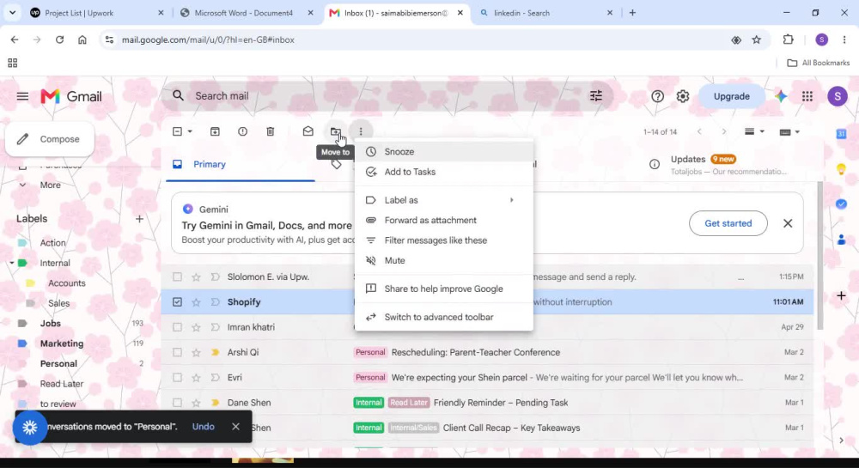
Task: Open the Support help question icon
Action: pyautogui.click(x=657, y=96)
